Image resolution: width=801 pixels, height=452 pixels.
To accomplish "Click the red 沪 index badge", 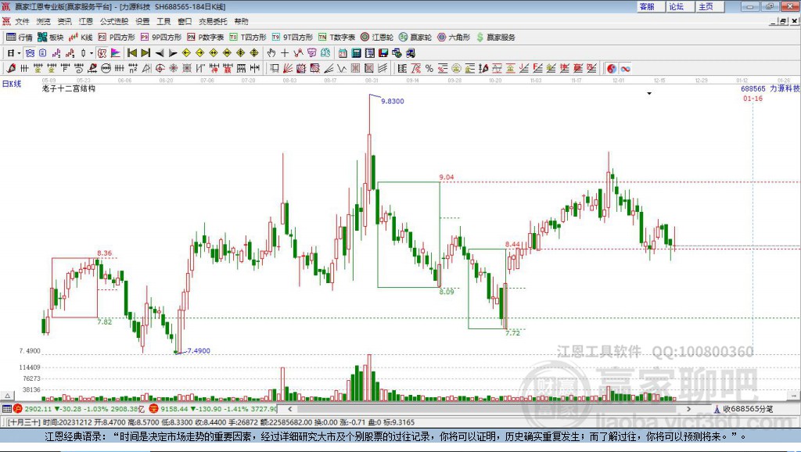I will click(18, 408).
